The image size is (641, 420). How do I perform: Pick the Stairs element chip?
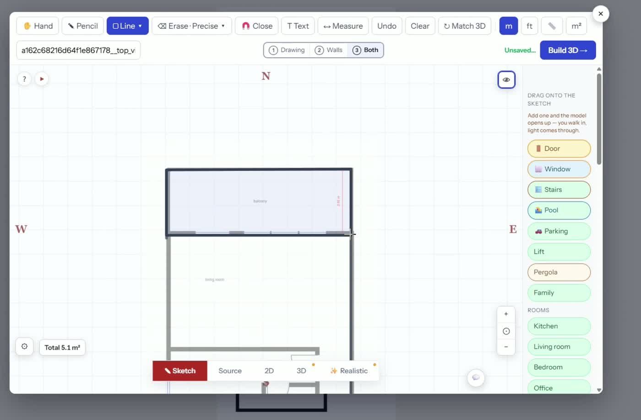click(559, 190)
